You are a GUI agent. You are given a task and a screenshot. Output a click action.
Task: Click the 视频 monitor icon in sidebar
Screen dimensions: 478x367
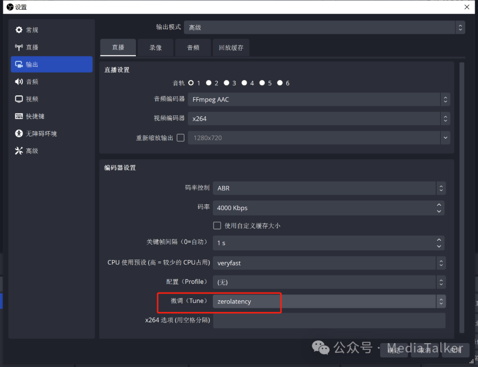tap(19, 99)
